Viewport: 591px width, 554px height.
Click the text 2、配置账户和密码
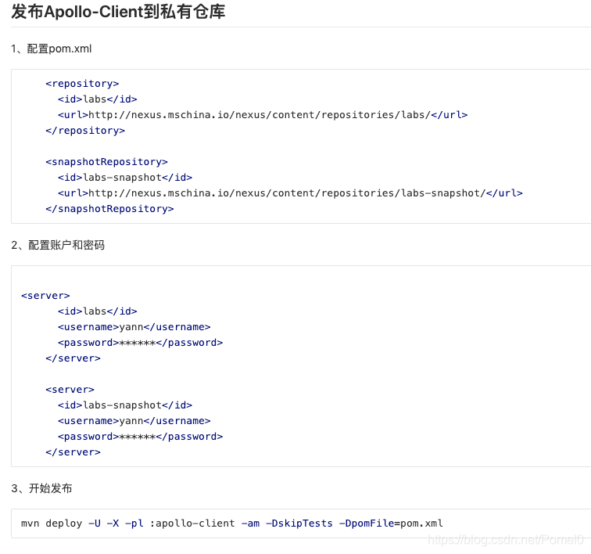point(58,245)
